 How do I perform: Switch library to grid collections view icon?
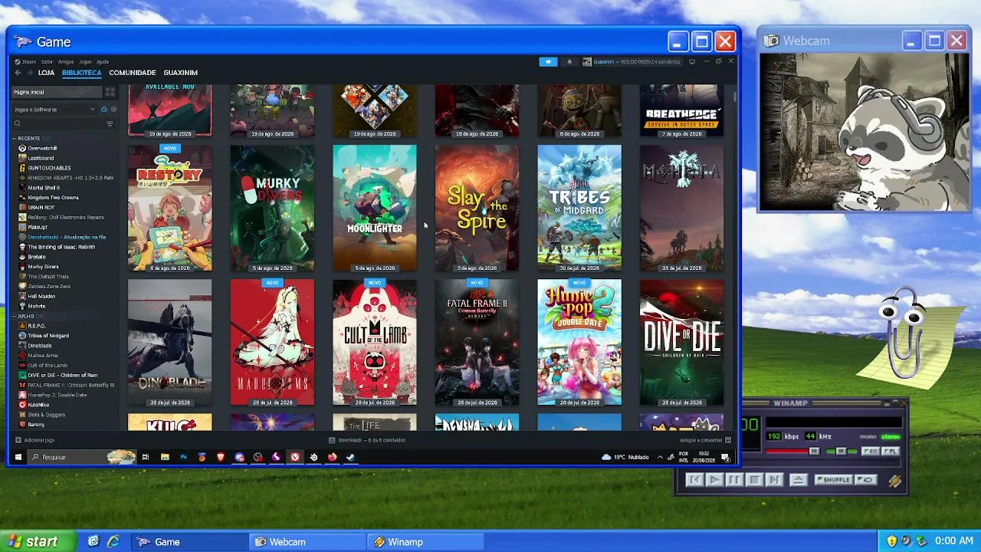click(110, 92)
